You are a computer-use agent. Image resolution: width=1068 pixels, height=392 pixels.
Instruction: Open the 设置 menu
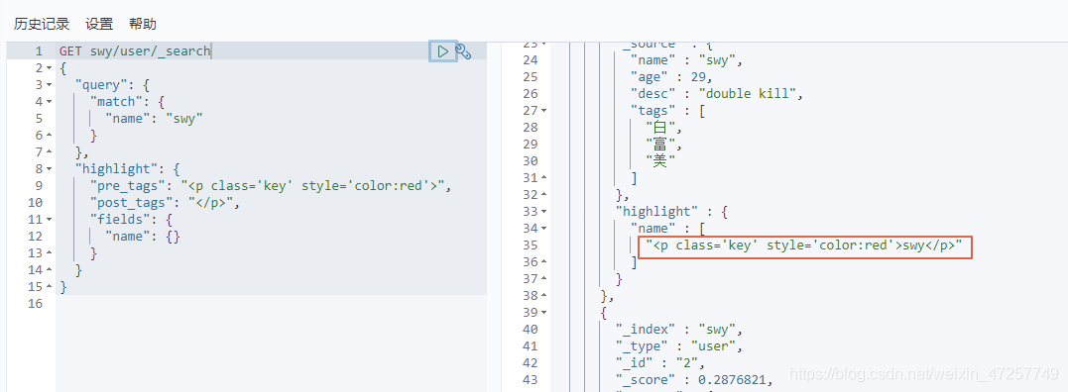(x=99, y=24)
